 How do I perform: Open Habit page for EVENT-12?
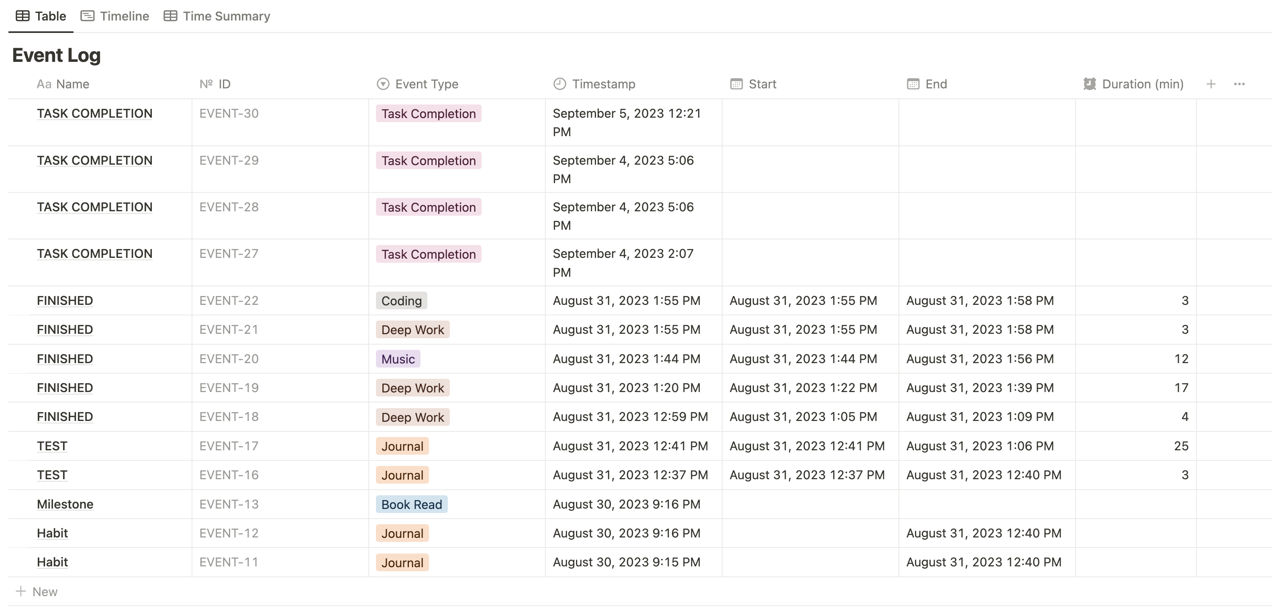[x=52, y=533]
